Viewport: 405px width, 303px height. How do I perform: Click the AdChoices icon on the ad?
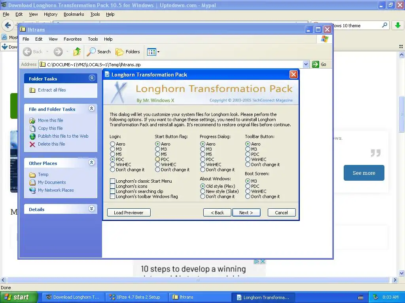pos(256,262)
